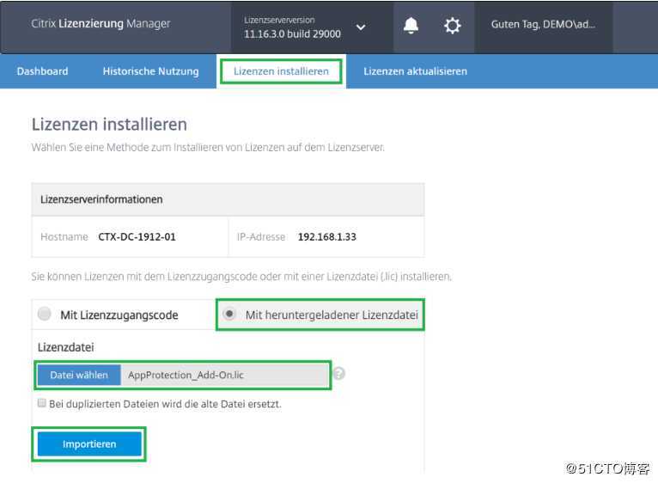Open settings via the gear icon

click(x=452, y=26)
